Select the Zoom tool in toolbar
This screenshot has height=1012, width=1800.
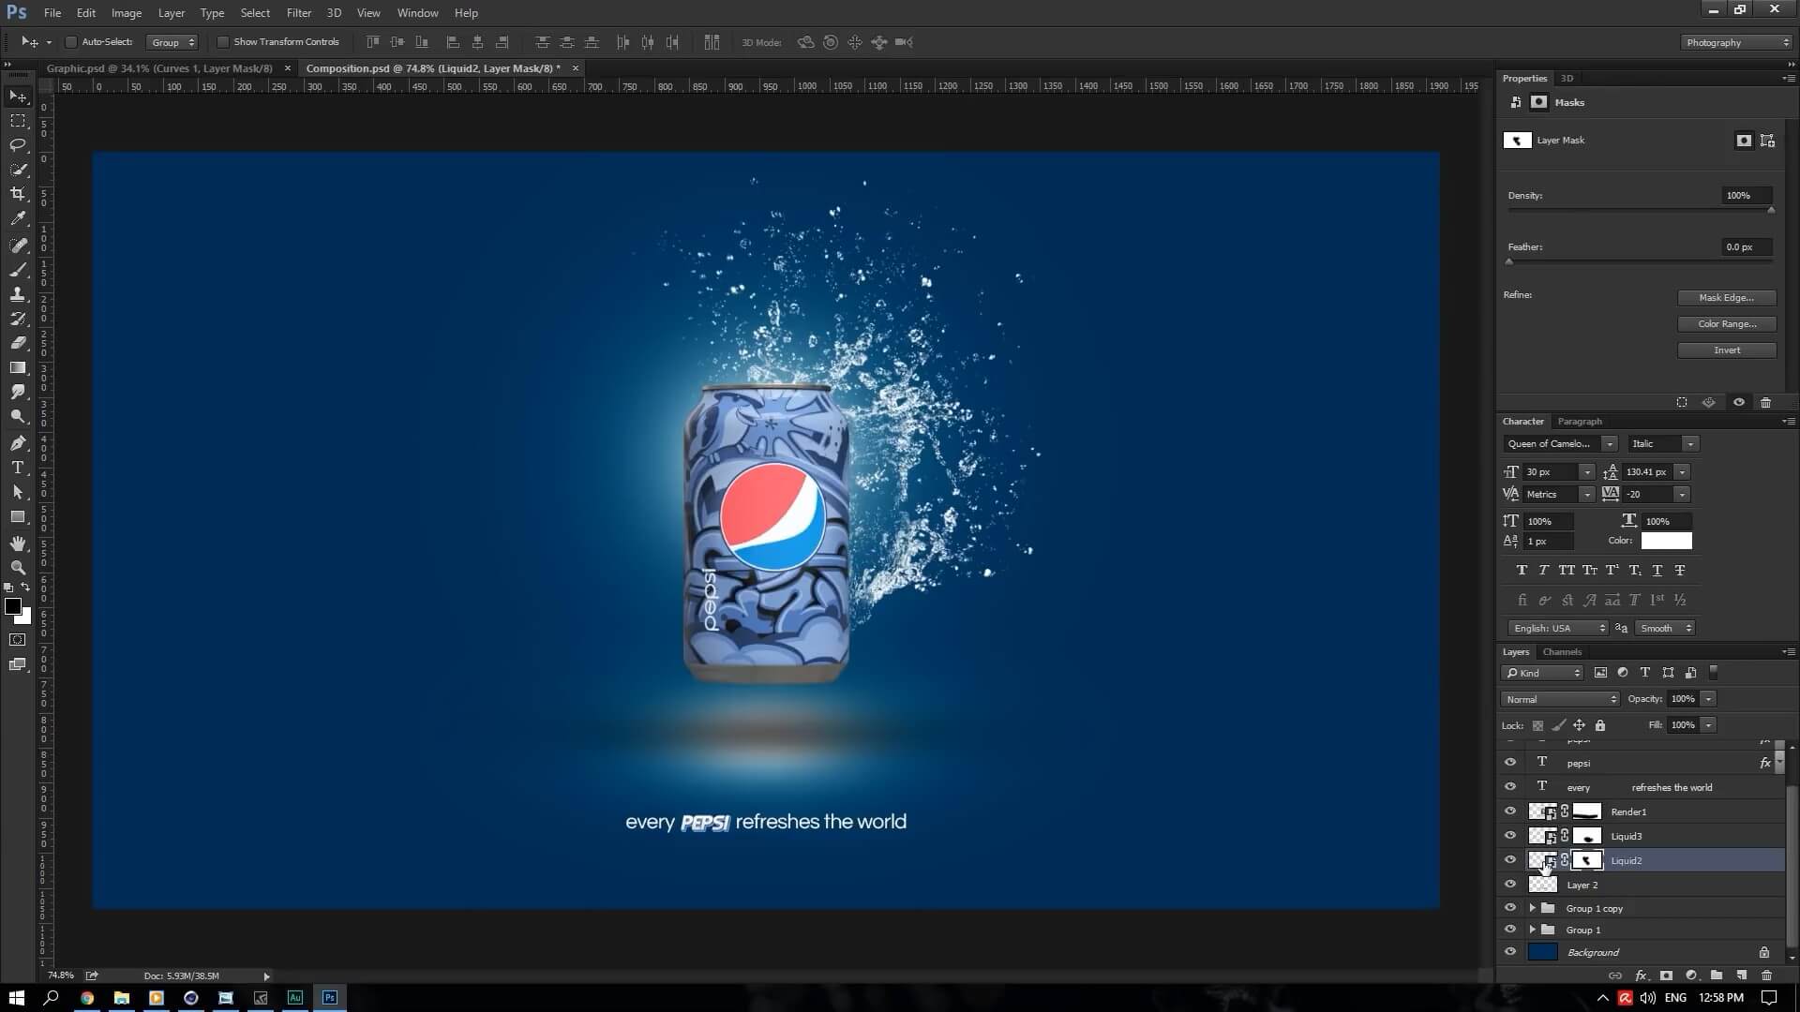click(x=18, y=568)
